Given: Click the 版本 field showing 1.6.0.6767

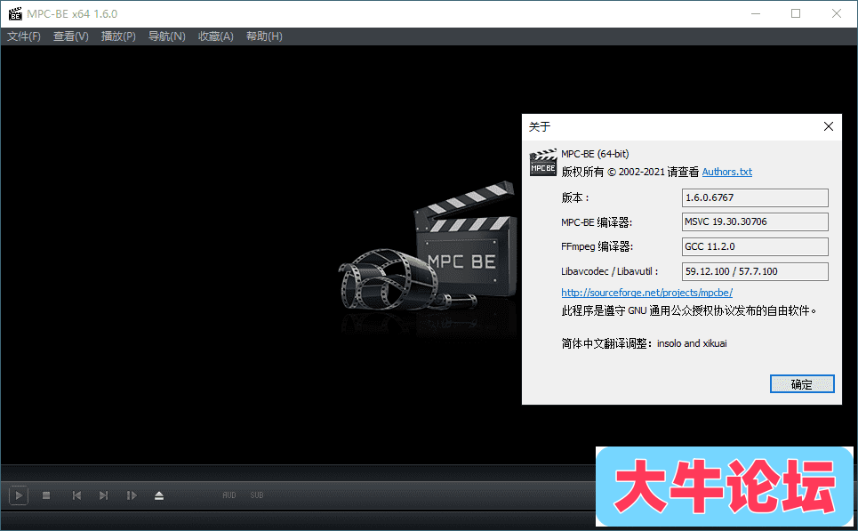Looking at the screenshot, I should coord(755,197).
